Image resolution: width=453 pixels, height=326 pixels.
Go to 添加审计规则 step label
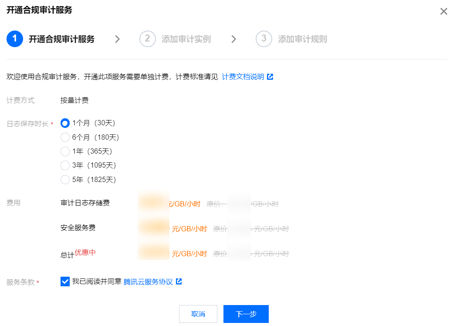pos(302,39)
